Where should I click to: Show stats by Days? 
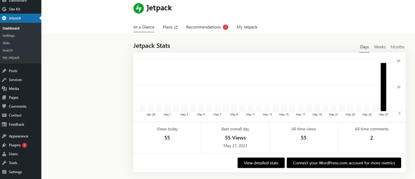[364, 47]
